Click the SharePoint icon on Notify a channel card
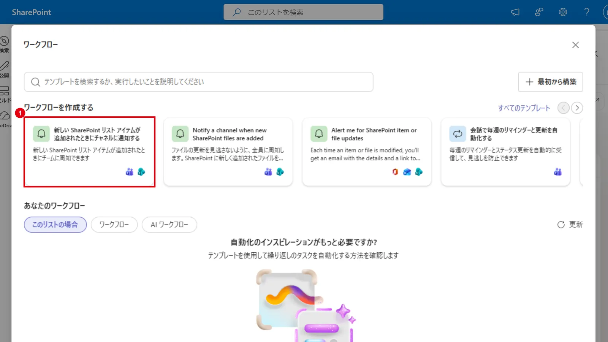This screenshot has height=342, width=608. click(x=280, y=172)
